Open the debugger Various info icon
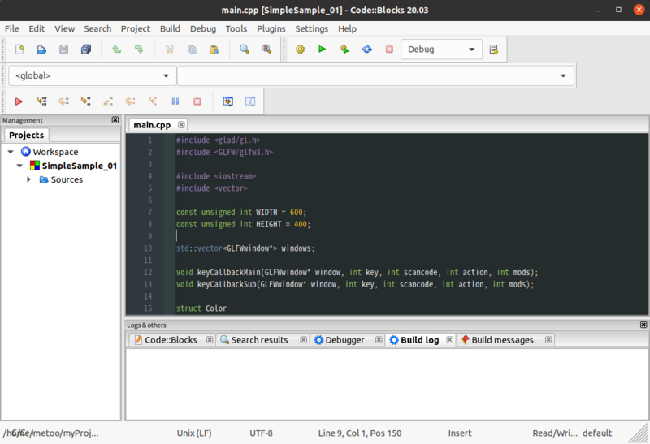The height and width of the screenshot is (444, 650). pyautogui.click(x=250, y=101)
